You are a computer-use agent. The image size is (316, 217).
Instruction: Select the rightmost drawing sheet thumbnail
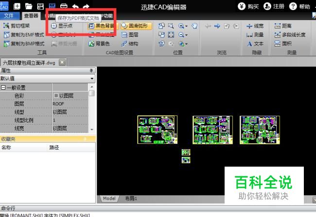[260, 130]
